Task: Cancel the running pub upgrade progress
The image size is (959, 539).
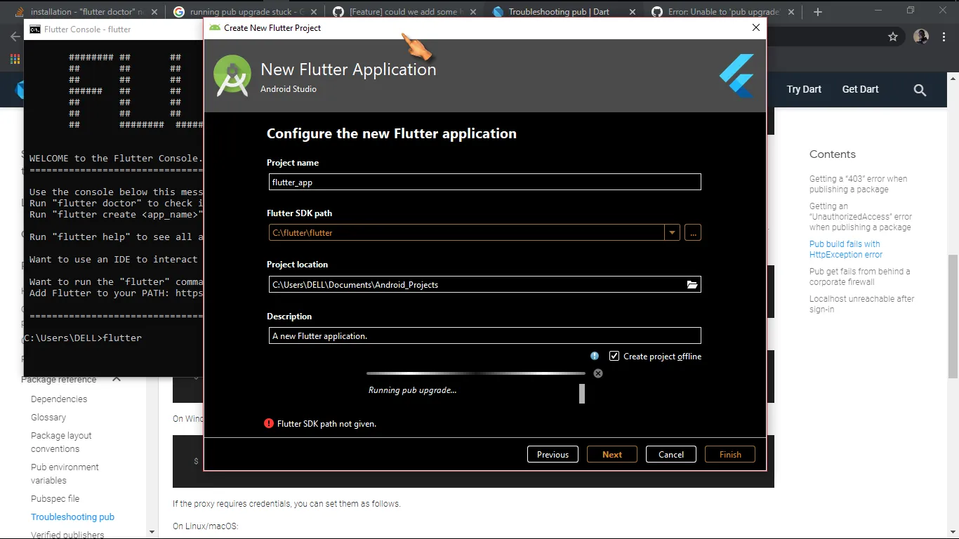Action: [598, 373]
